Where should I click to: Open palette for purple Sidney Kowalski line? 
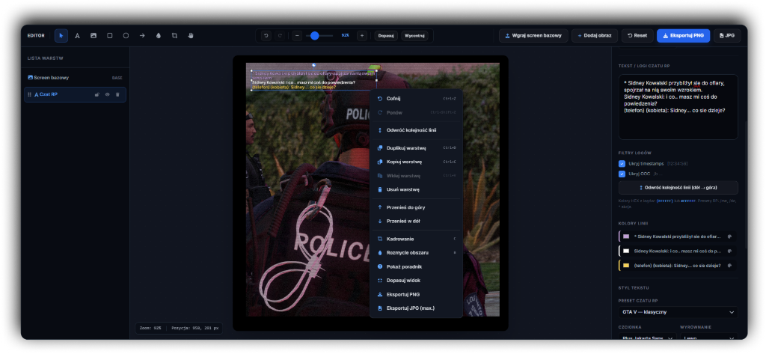click(729, 236)
